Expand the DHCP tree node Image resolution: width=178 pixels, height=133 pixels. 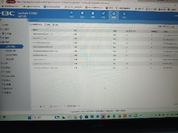(x=2, y=88)
